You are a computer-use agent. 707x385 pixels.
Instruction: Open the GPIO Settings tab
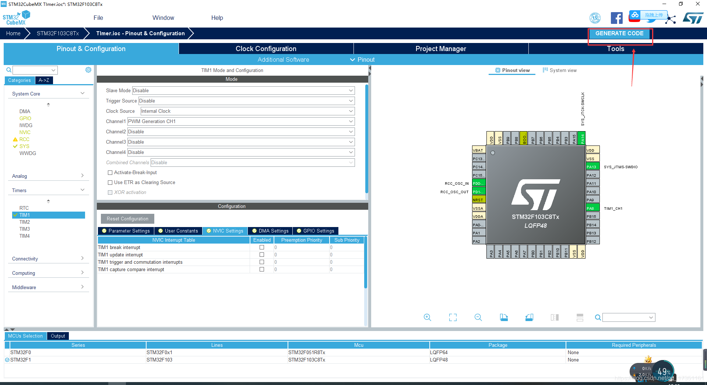click(x=316, y=231)
